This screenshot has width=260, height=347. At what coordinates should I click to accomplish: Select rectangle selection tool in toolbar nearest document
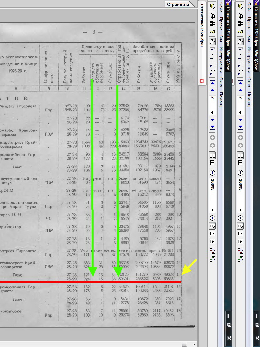point(212,56)
